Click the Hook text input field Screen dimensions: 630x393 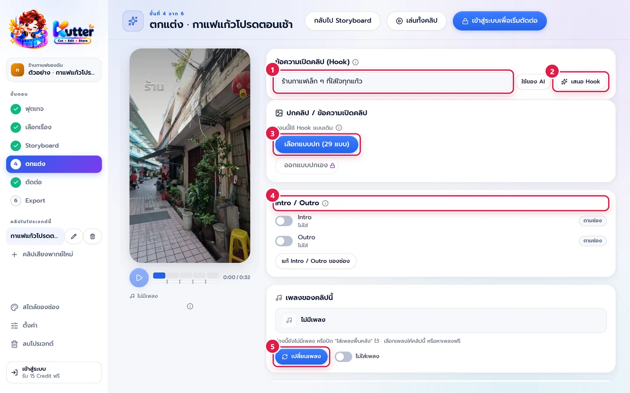pyautogui.click(x=393, y=82)
